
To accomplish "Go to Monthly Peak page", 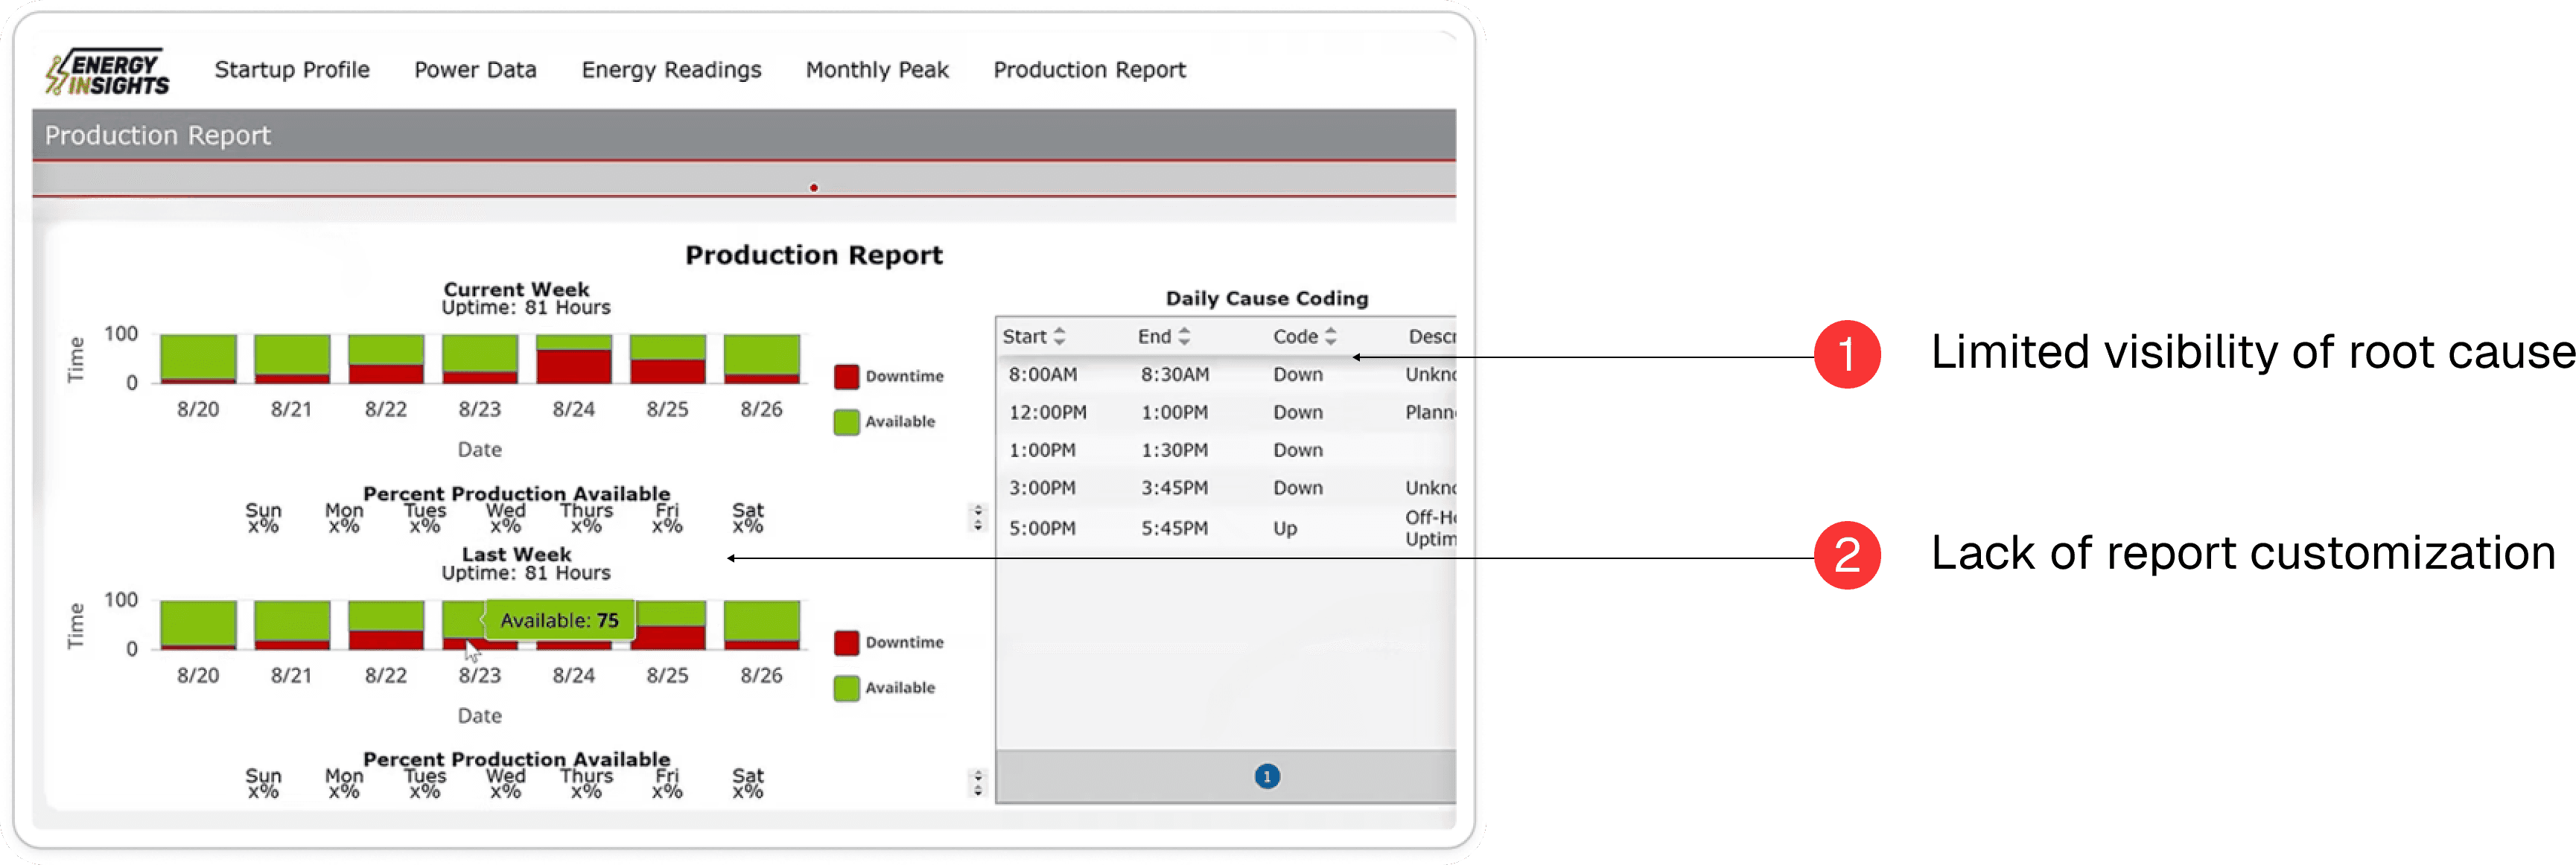I will click(877, 70).
